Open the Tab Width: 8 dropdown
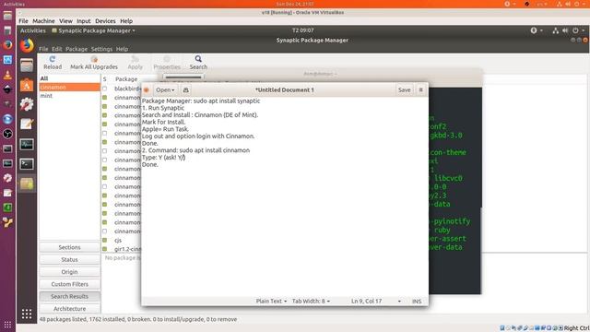Viewport: 590px width, 332px height. pos(311,302)
